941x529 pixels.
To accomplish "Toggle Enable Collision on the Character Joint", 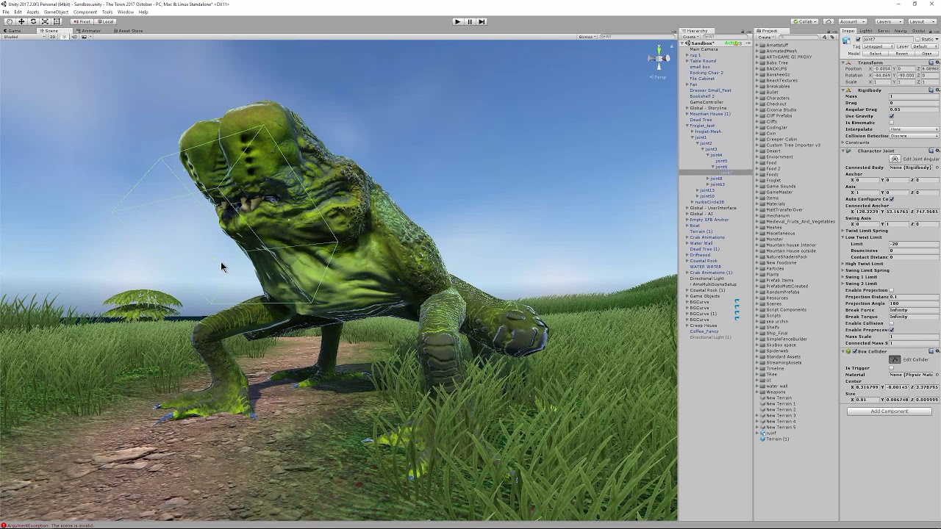I will [x=892, y=323].
